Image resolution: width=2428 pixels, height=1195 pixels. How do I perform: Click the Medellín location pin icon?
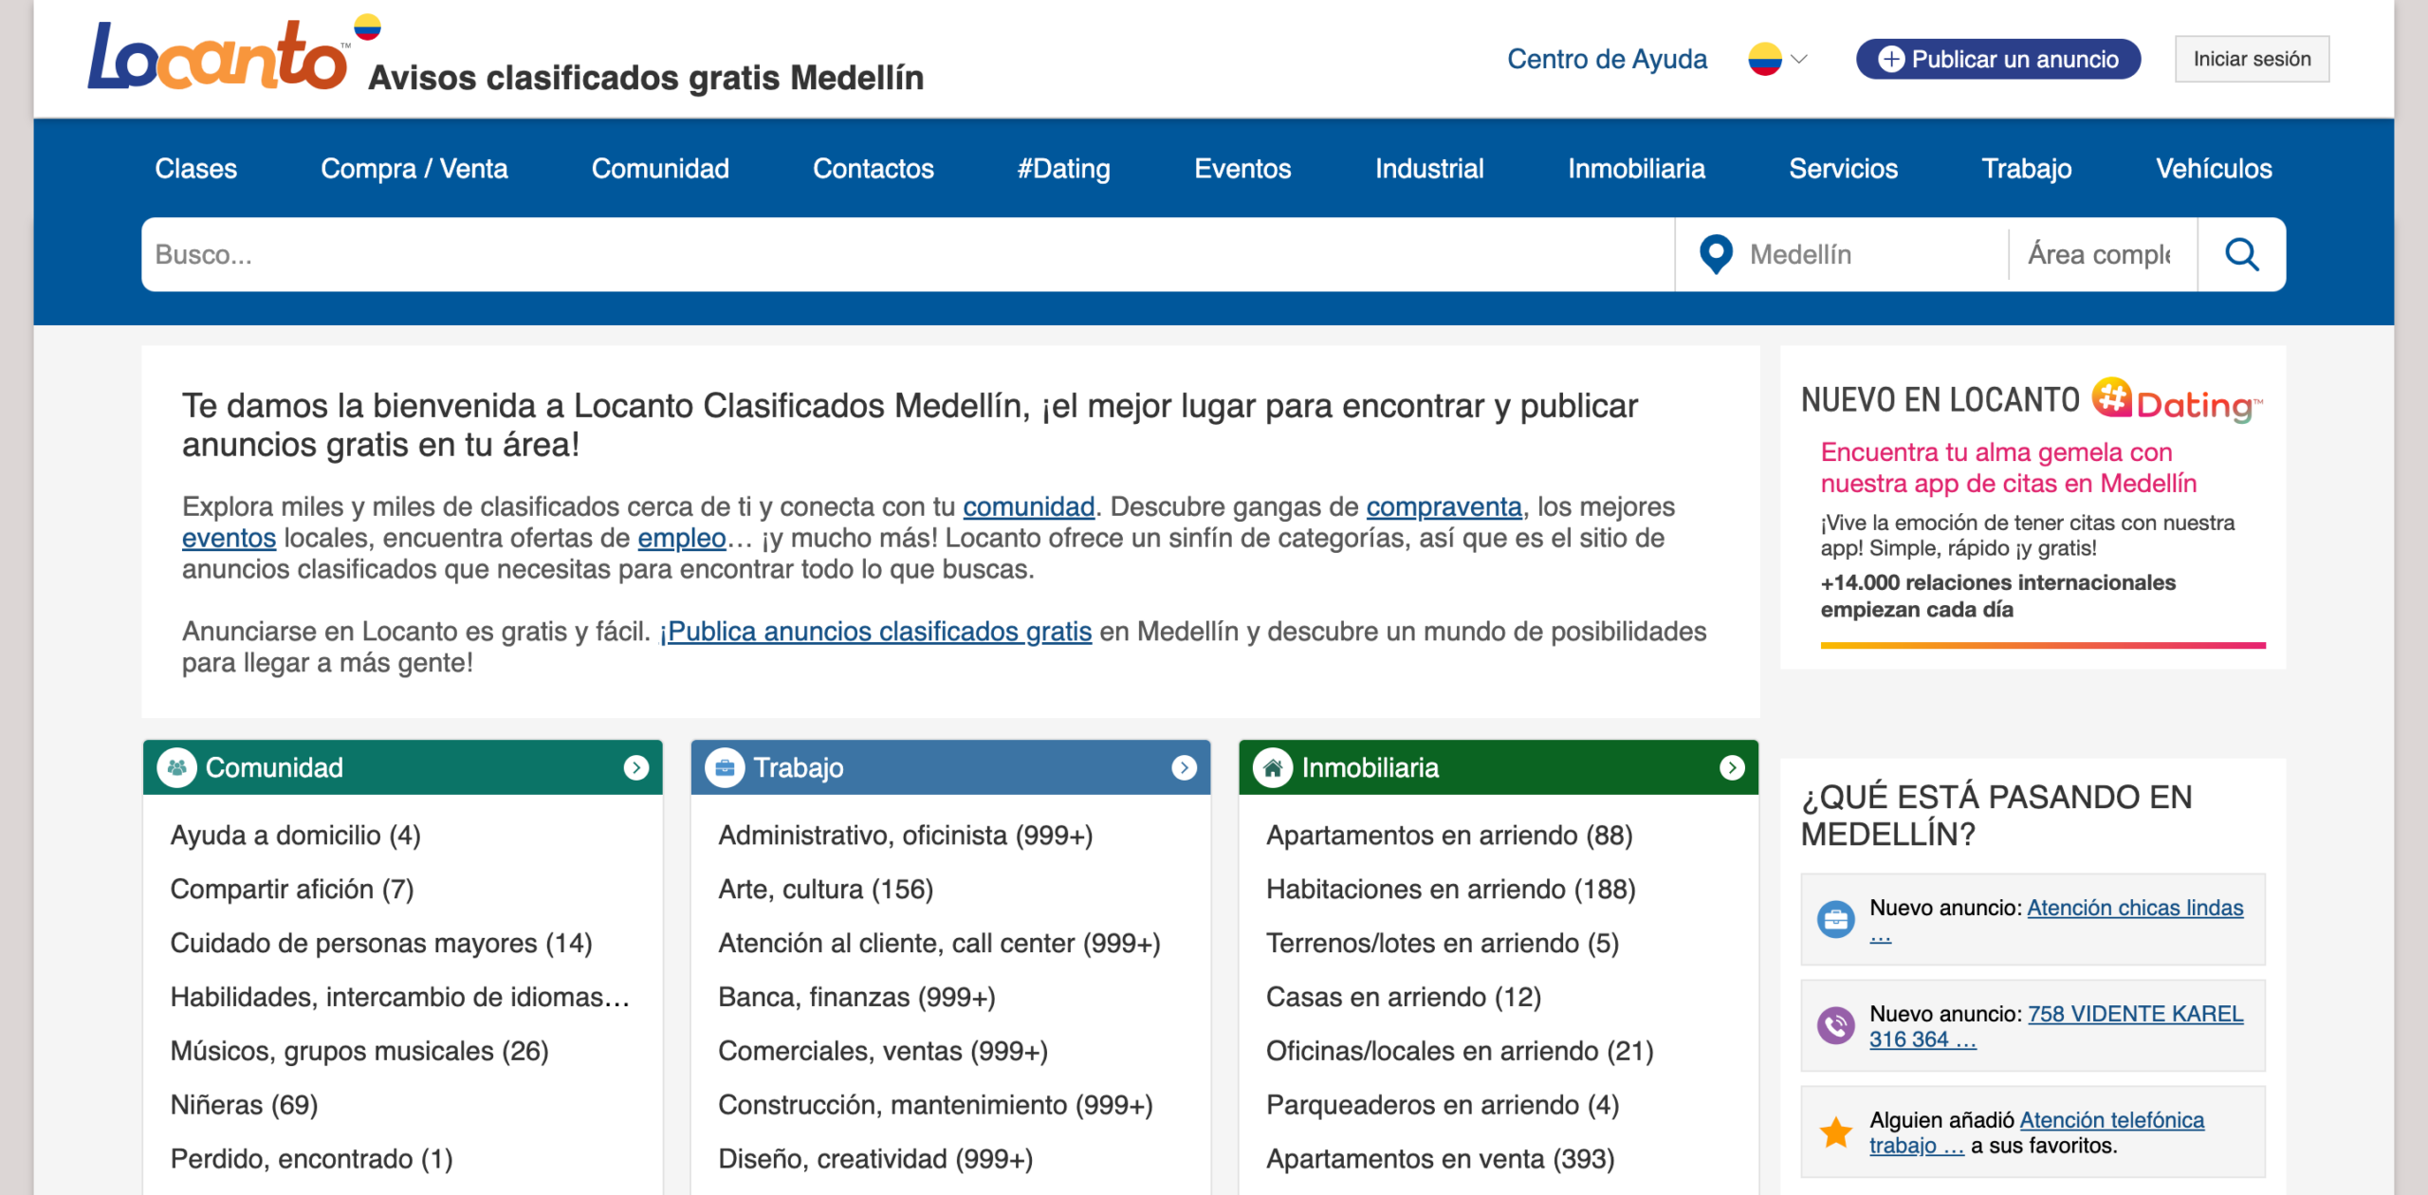click(x=1716, y=254)
